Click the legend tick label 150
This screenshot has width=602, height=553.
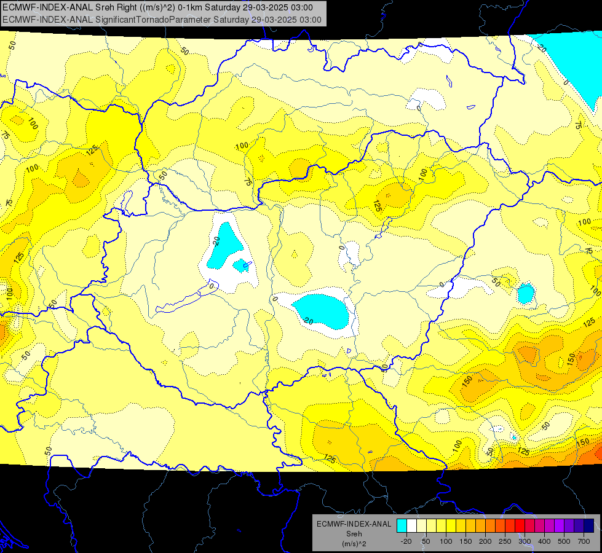[x=465, y=541]
